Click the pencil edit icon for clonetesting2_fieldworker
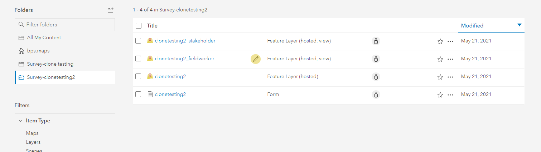The image size is (541, 152). pos(255,59)
